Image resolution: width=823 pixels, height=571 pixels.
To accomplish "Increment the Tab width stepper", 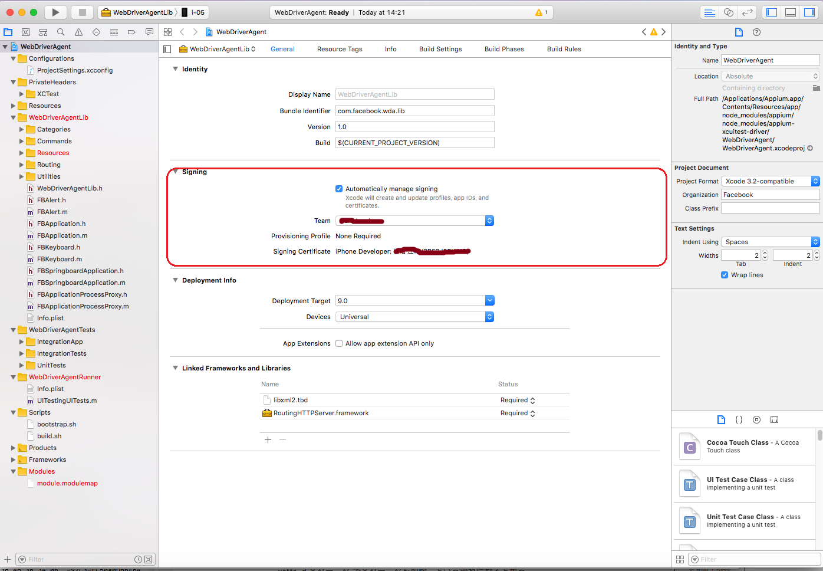I will point(763,252).
